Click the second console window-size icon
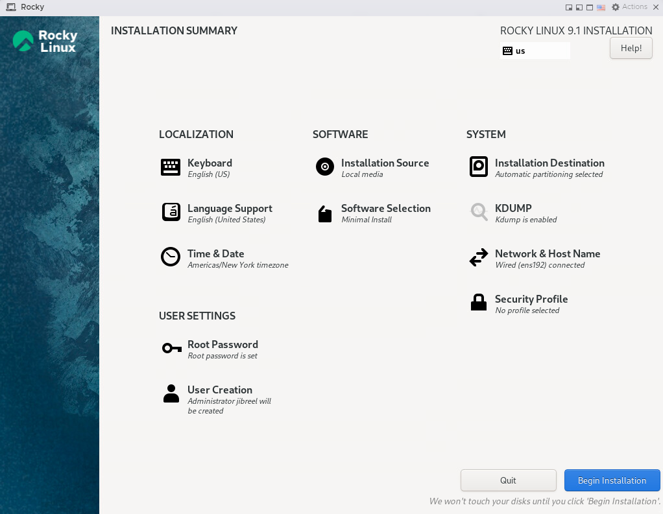 click(579, 7)
